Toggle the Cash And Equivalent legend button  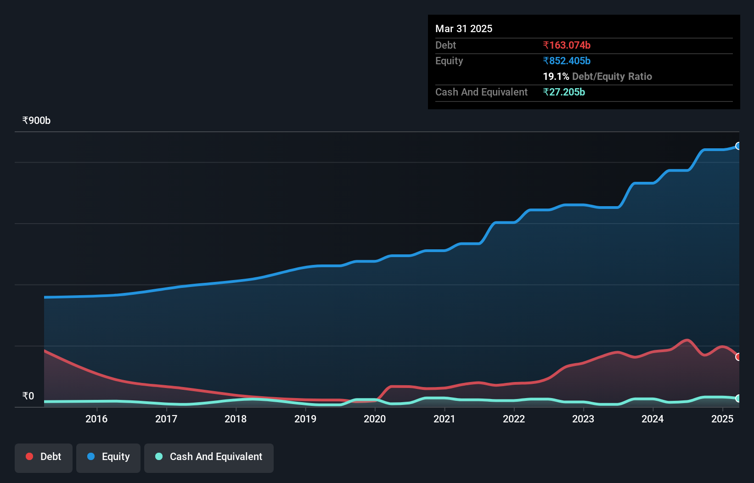point(209,458)
